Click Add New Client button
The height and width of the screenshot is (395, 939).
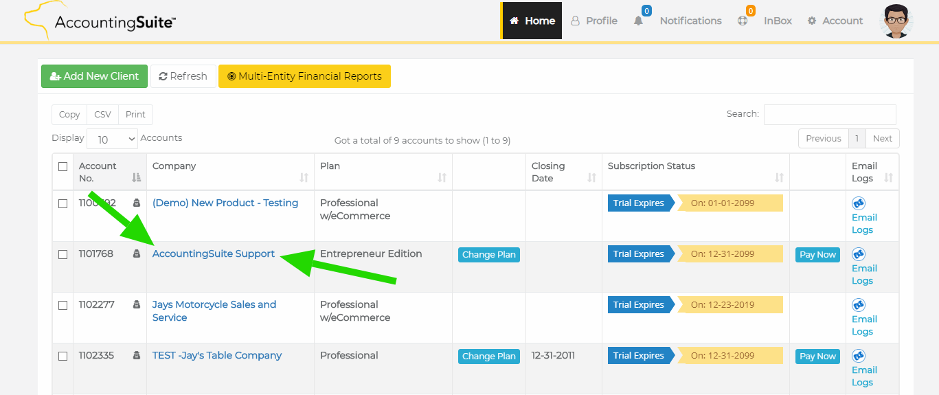coord(94,76)
